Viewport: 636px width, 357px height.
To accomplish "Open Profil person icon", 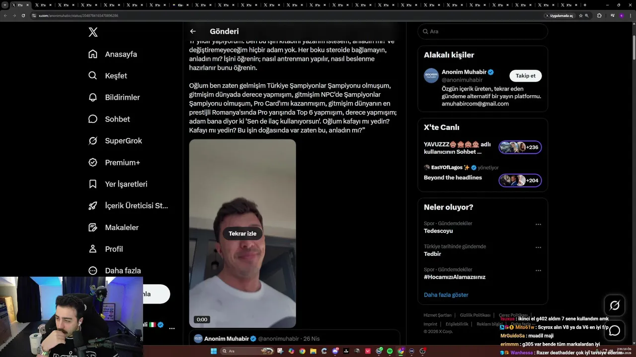I will pos(93,249).
